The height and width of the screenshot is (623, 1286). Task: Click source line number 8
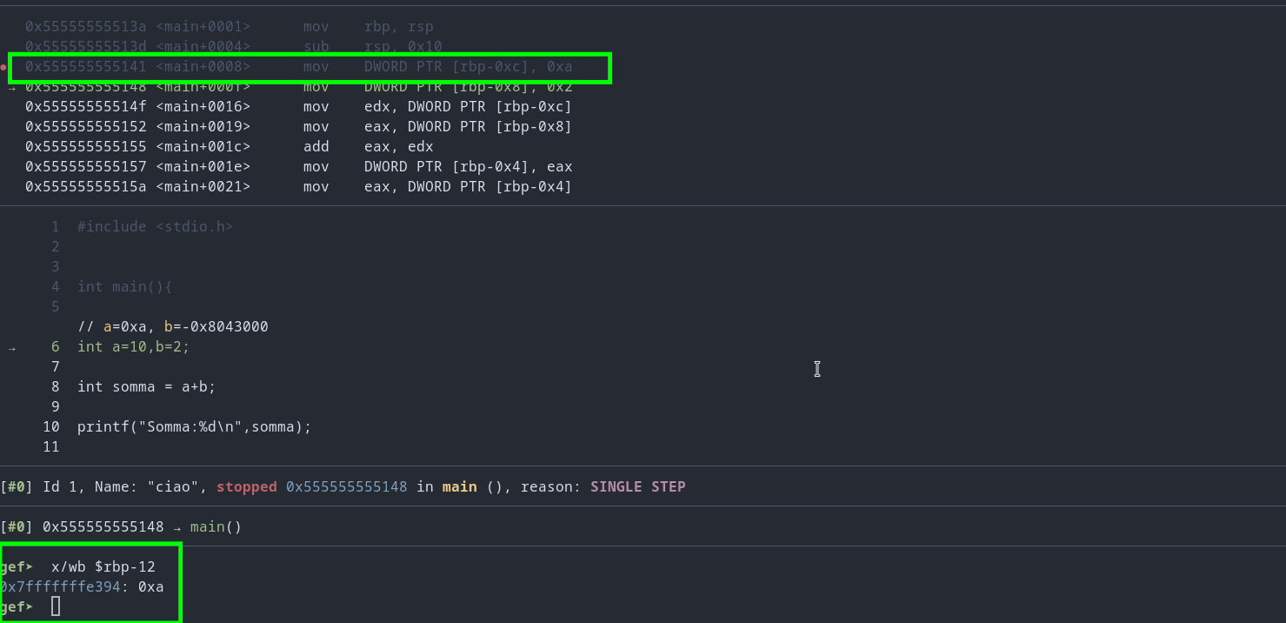[56, 387]
